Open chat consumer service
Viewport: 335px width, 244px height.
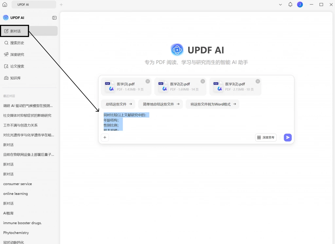(18, 184)
